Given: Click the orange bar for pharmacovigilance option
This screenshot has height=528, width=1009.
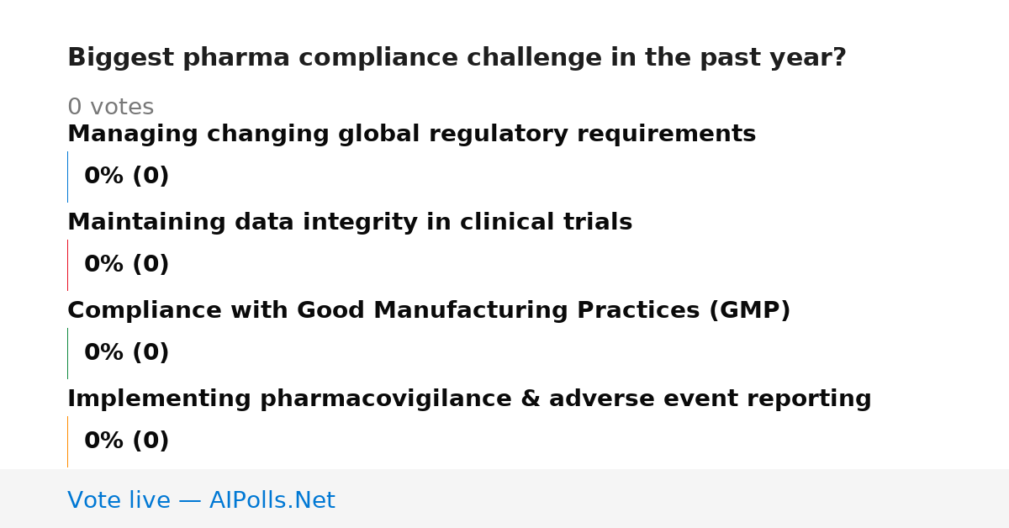Looking at the screenshot, I should [x=67, y=441].
